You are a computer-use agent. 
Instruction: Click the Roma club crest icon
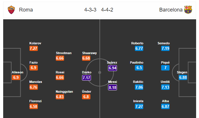pyautogui.click(x=11, y=10)
